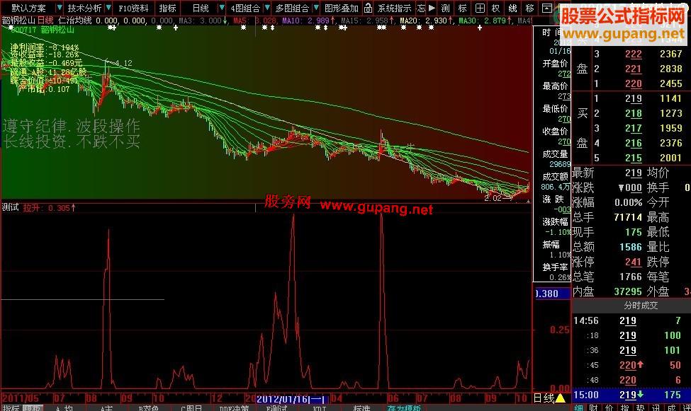Select the 细 tab in bottom right

point(579,407)
